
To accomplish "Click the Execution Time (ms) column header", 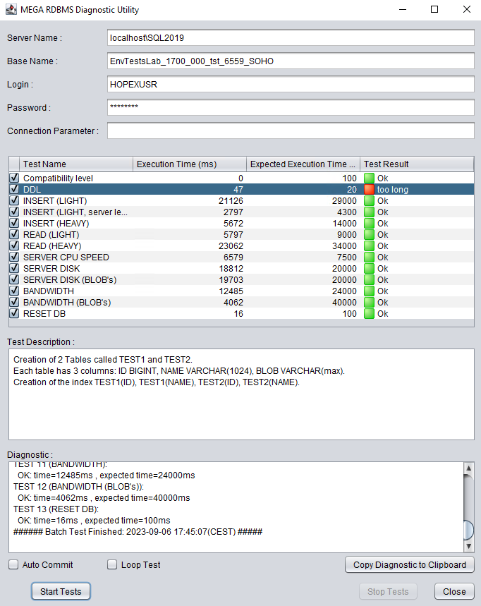I will [x=190, y=164].
